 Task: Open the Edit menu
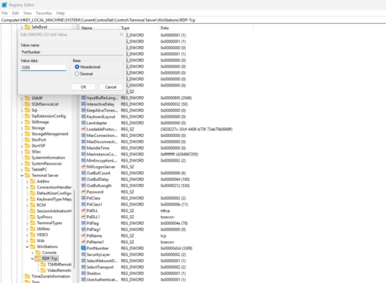(x=16, y=13)
